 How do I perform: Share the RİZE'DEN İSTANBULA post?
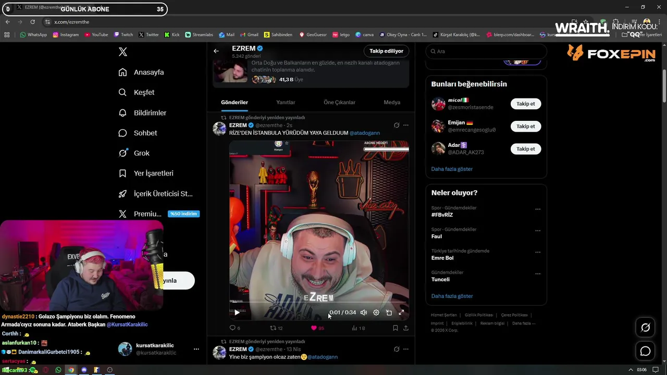(406, 328)
